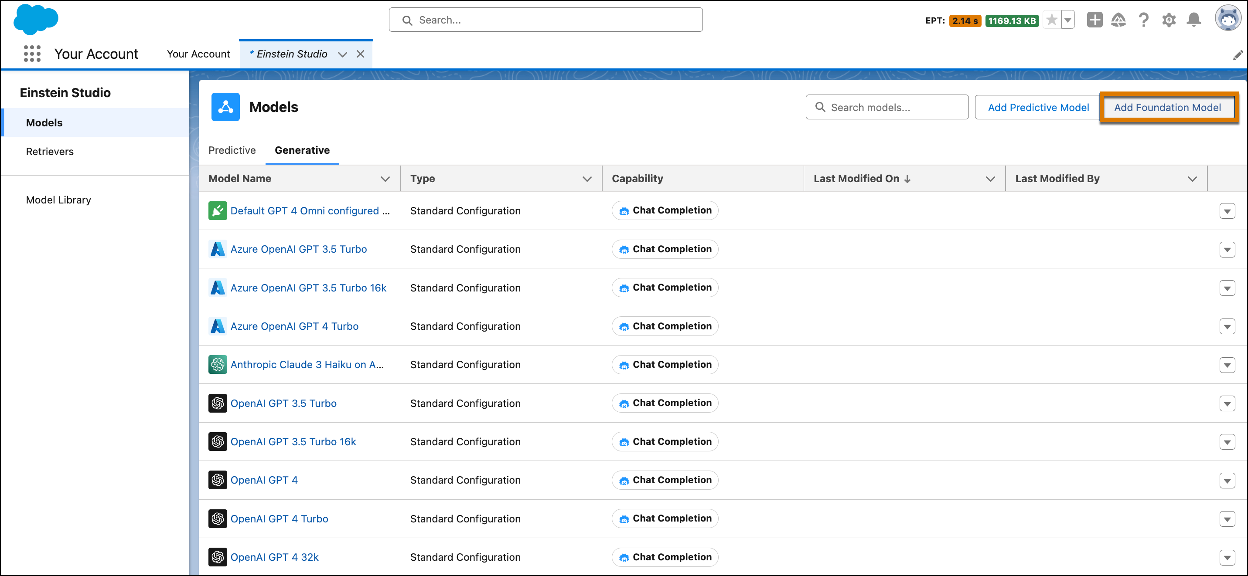Open the Einstein Studio tab chevron menu
Screen dimensions: 1248x576
pos(342,54)
